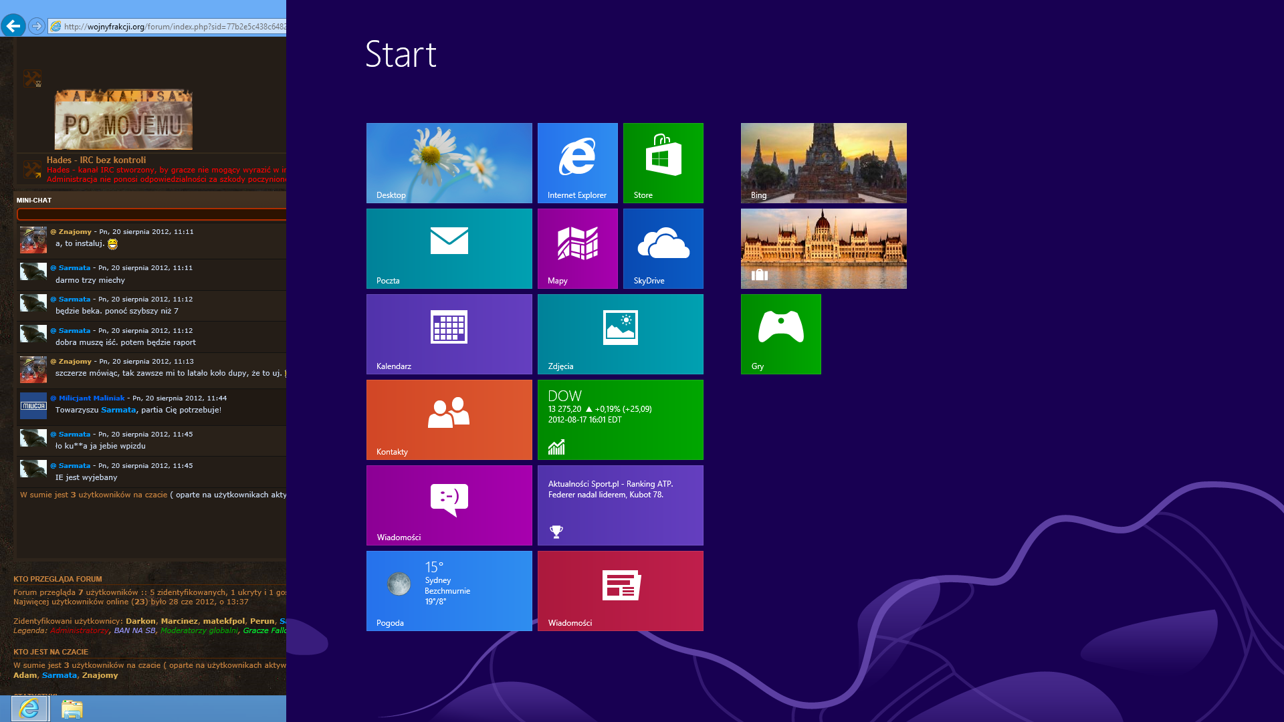Click the message 'darmo trzy miechy'
The image size is (1284, 722).
click(90, 280)
